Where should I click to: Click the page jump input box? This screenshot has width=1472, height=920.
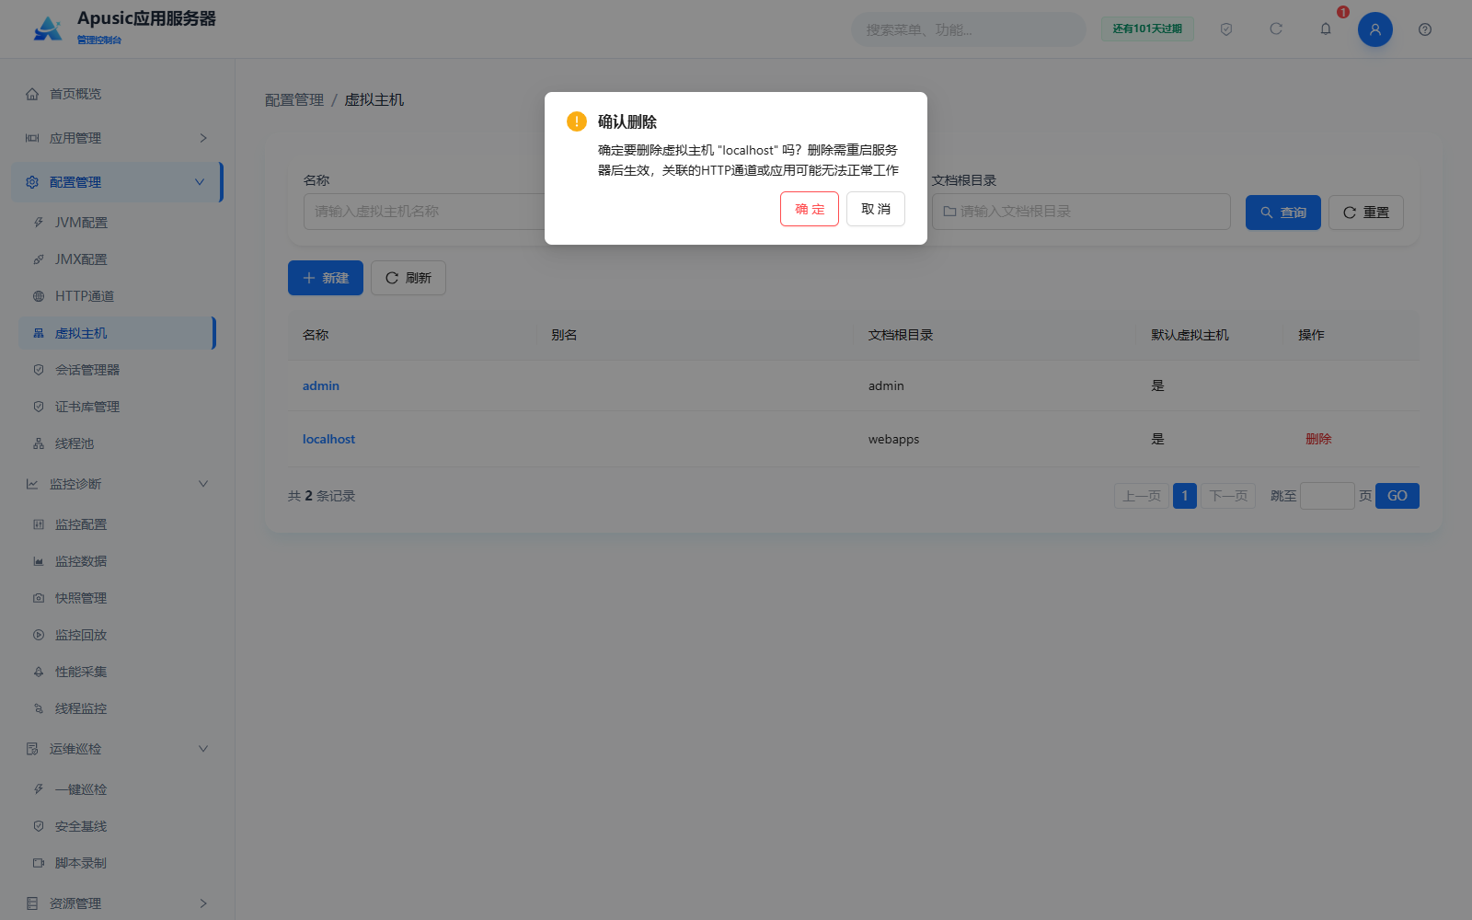tap(1327, 496)
